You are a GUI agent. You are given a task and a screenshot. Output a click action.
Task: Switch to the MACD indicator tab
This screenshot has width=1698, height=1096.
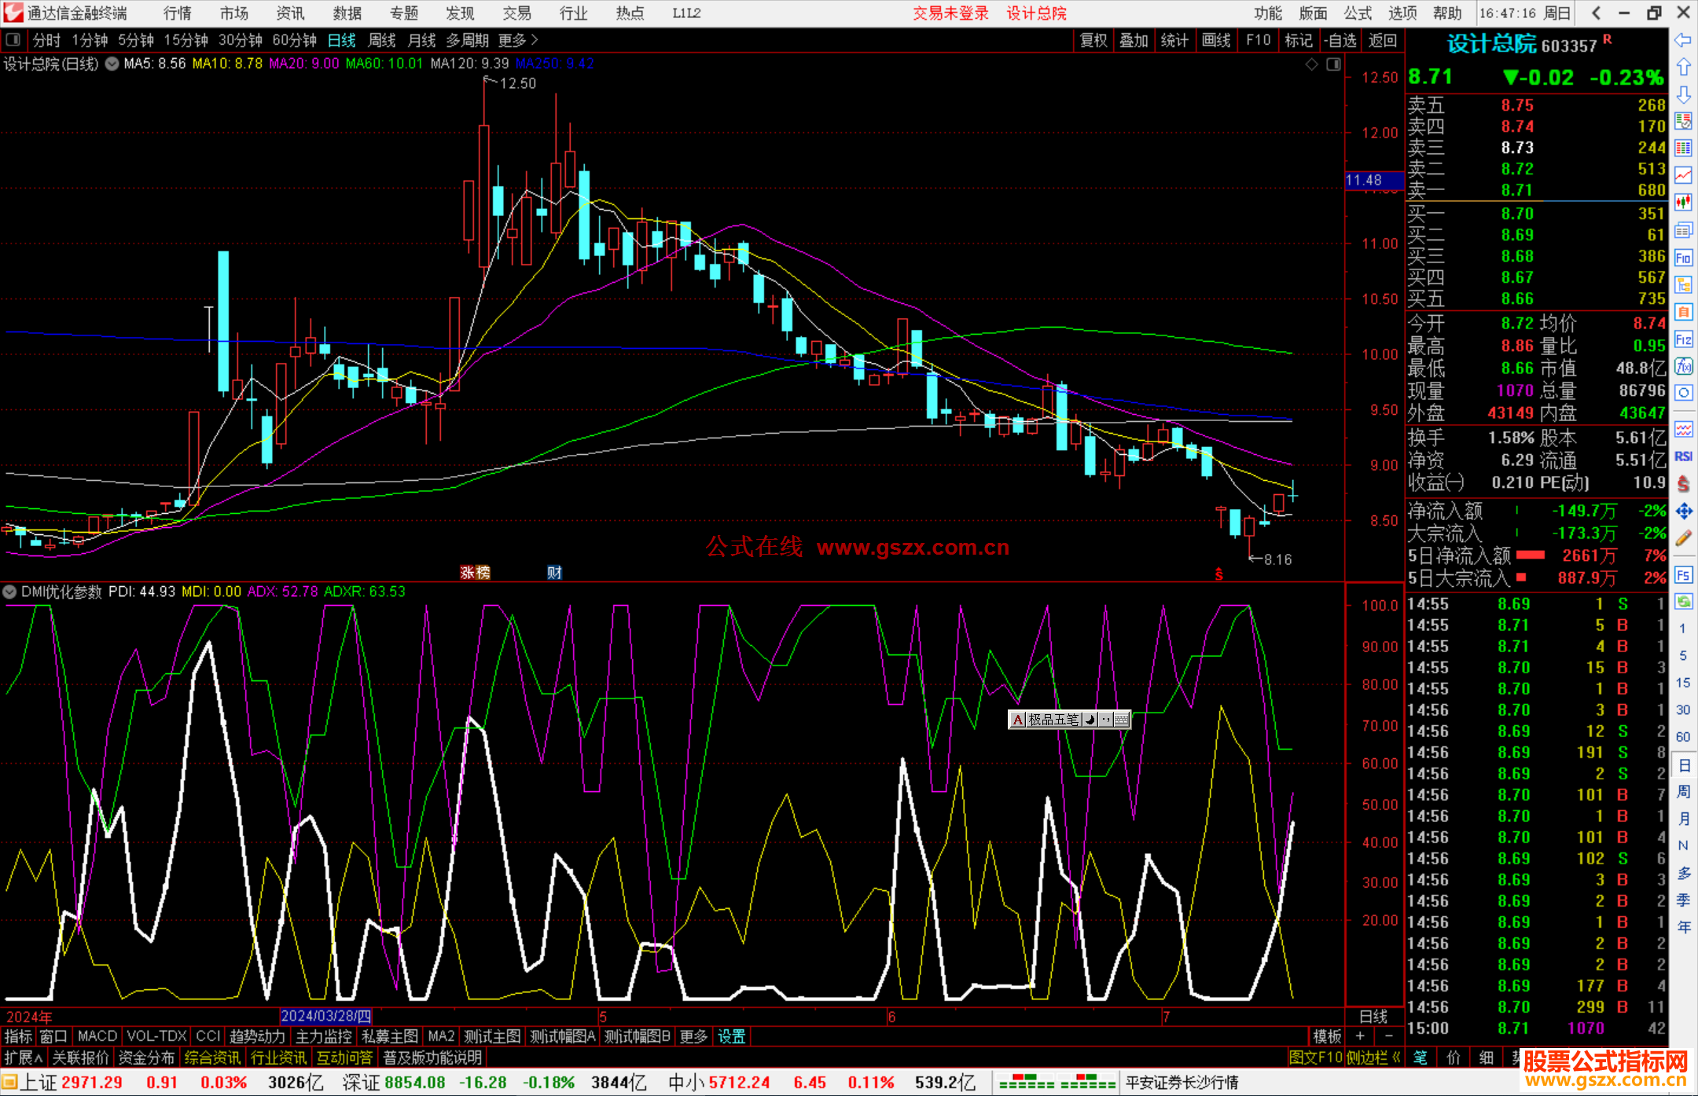click(x=97, y=1036)
